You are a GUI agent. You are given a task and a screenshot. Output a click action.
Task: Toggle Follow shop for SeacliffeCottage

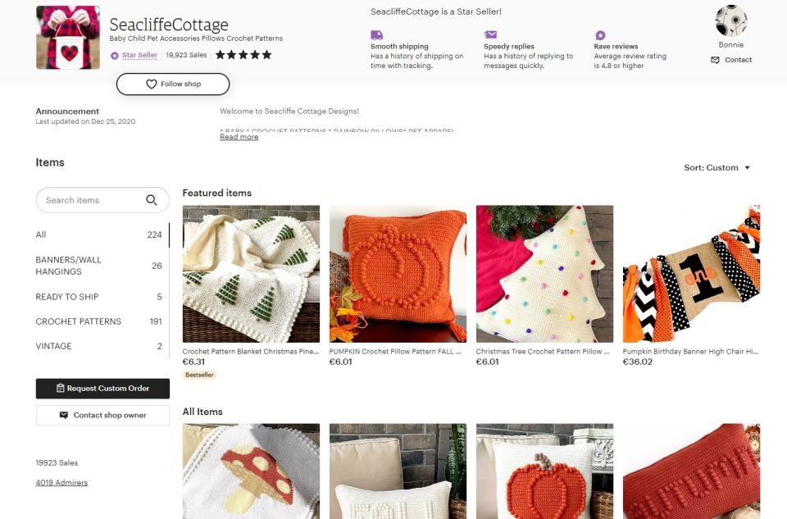pos(173,84)
